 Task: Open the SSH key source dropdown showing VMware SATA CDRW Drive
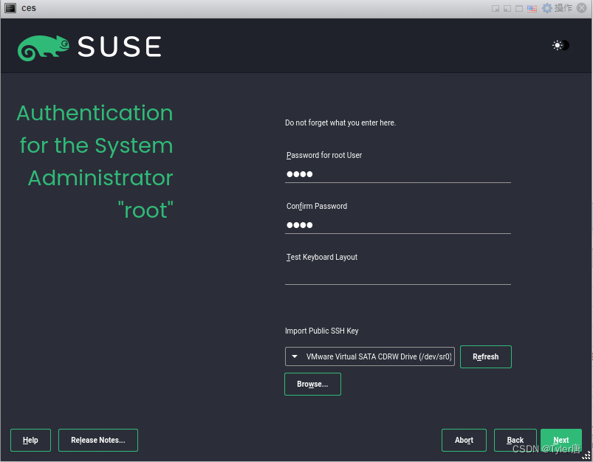tap(369, 356)
